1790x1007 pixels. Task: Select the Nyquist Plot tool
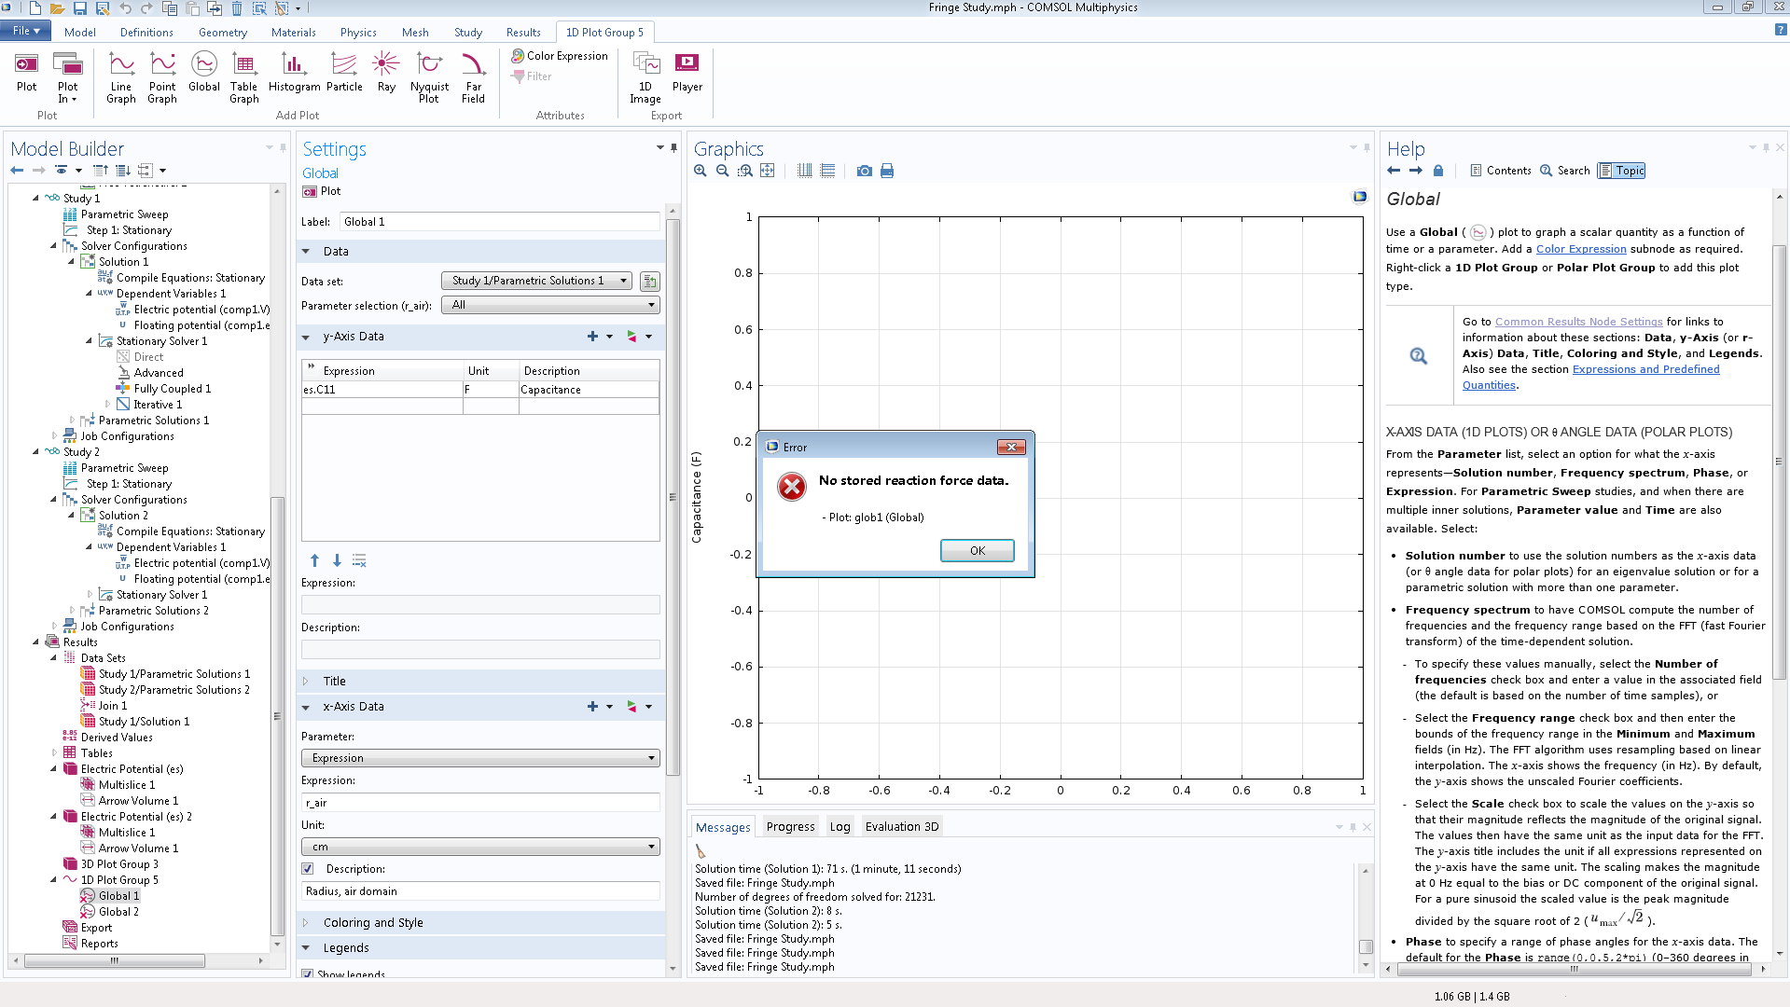click(x=429, y=76)
